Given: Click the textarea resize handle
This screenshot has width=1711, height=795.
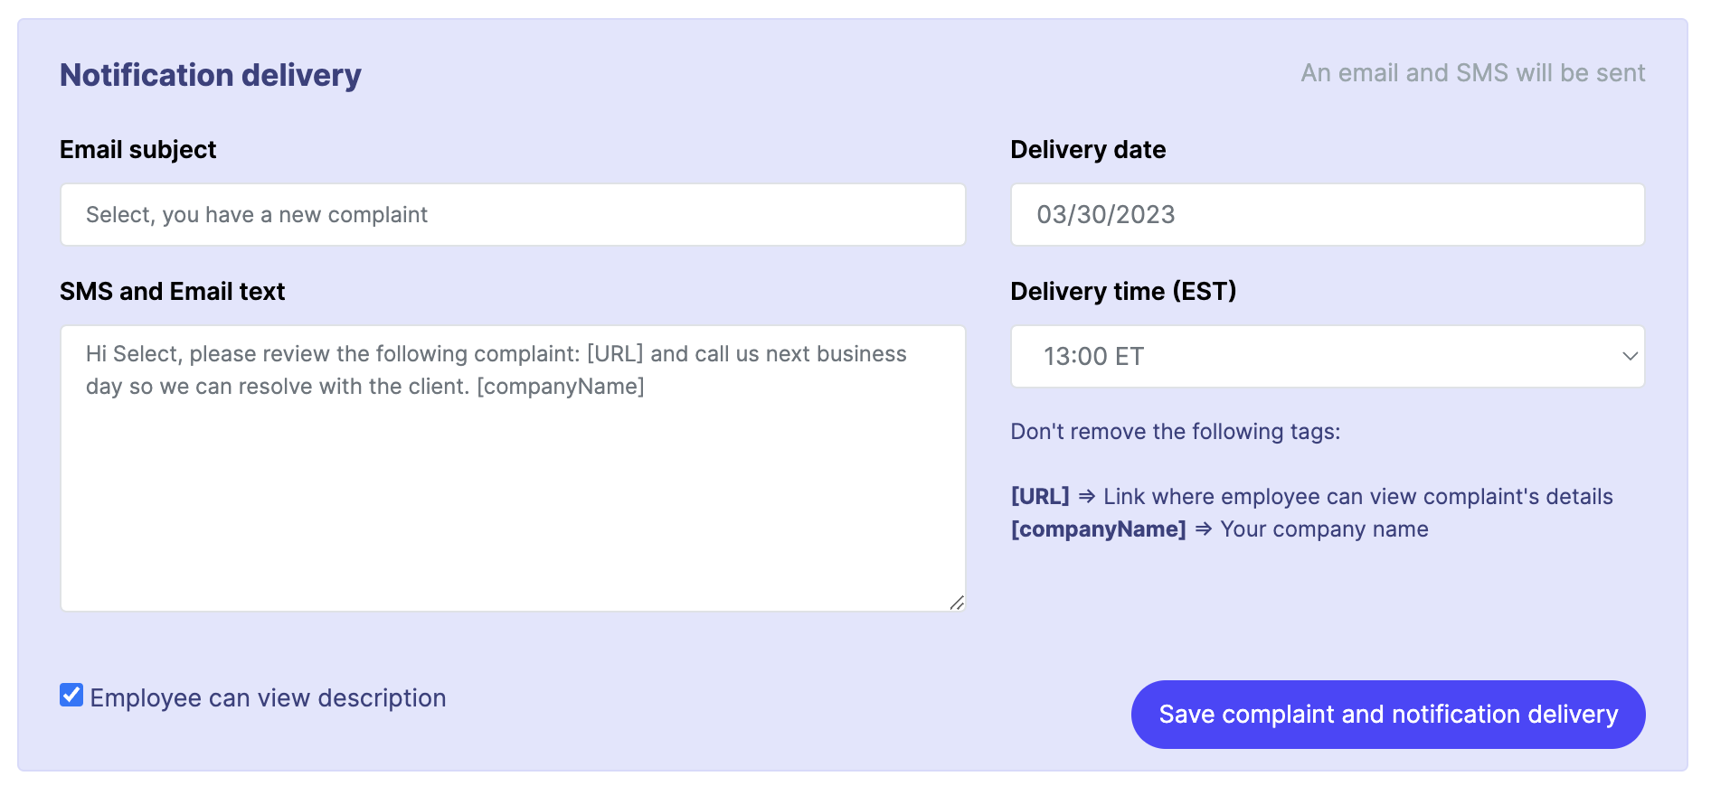Looking at the screenshot, I should point(958,601).
